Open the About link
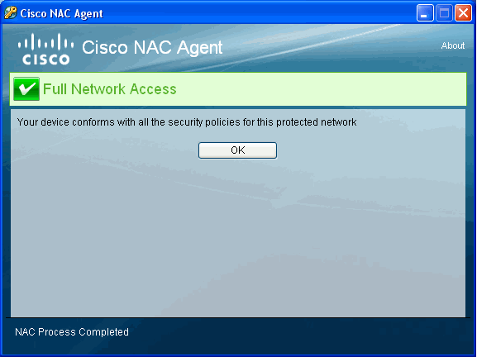The image size is (477, 357). pyautogui.click(x=453, y=45)
